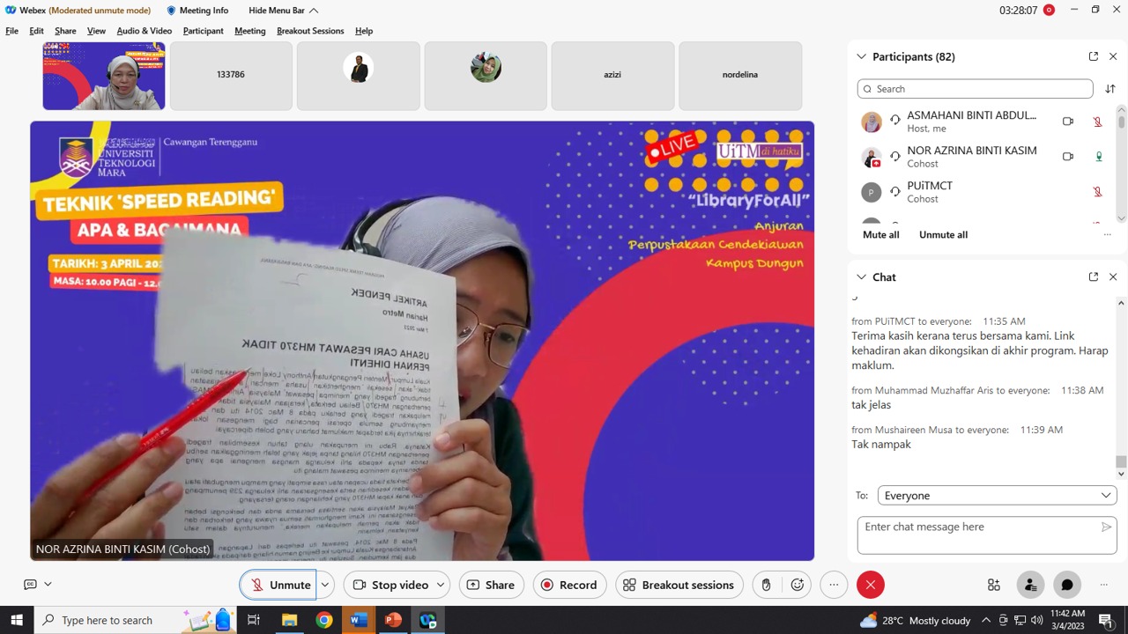Open the Participant menu
Image resolution: width=1128 pixels, height=634 pixels.
[x=203, y=31]
